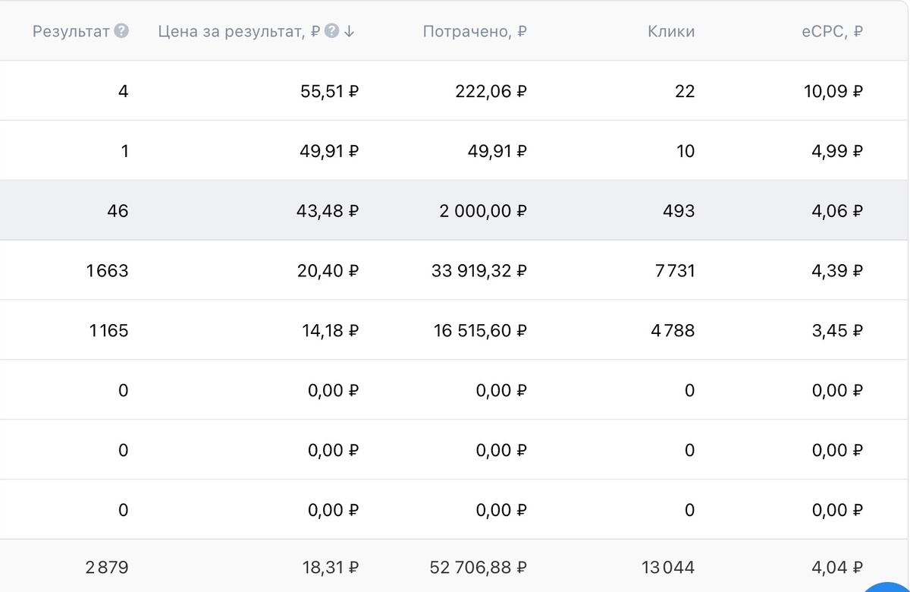Sort the table by the Потрачено column
The image size is (910, 592).
click(475, 31)
